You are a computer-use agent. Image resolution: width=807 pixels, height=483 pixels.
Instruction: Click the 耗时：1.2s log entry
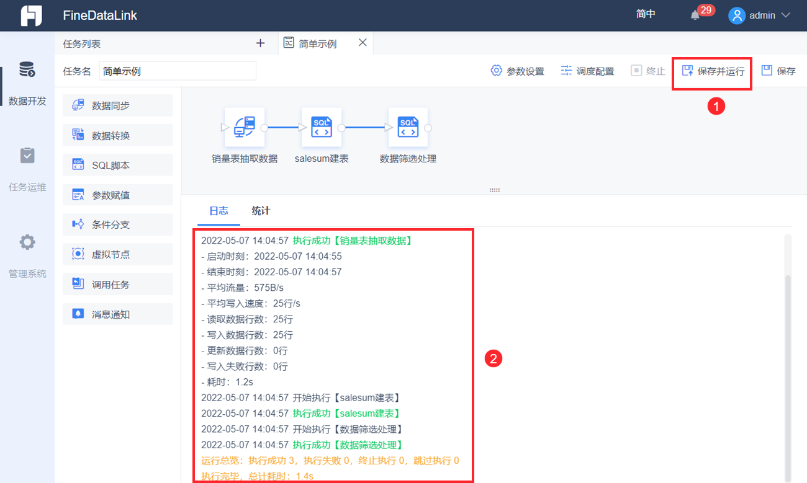[227, 382]
